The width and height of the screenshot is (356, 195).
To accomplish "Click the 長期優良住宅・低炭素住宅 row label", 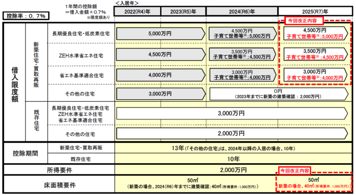I will (x=81, y=34).
